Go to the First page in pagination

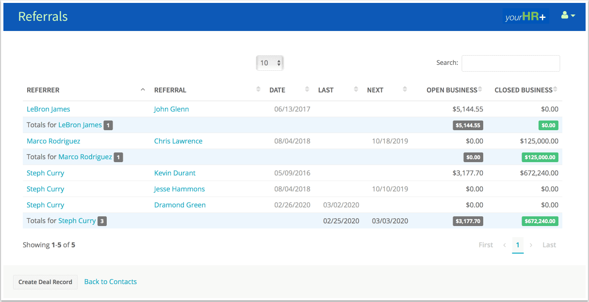(x=486, y=245)
